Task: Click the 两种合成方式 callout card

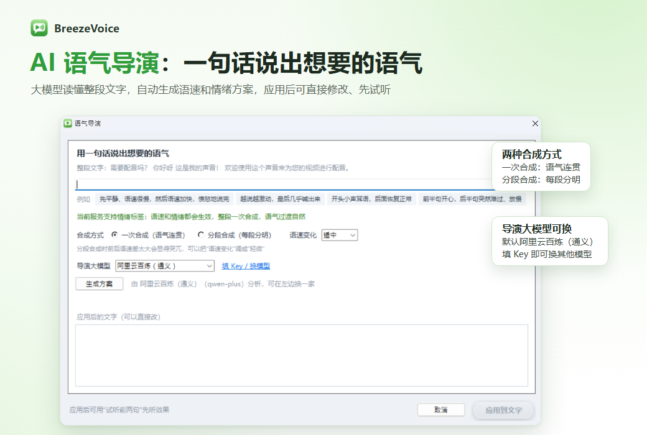Action: click(x=541, y=167)
